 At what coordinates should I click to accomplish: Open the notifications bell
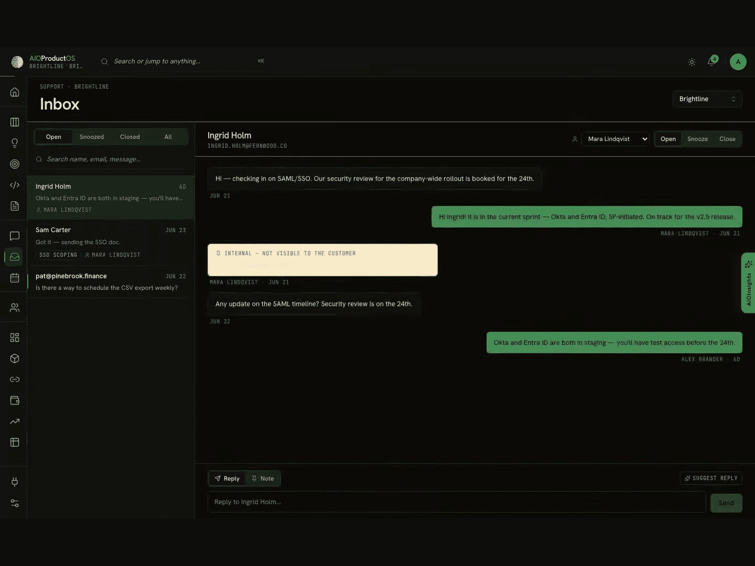[712, 62]
